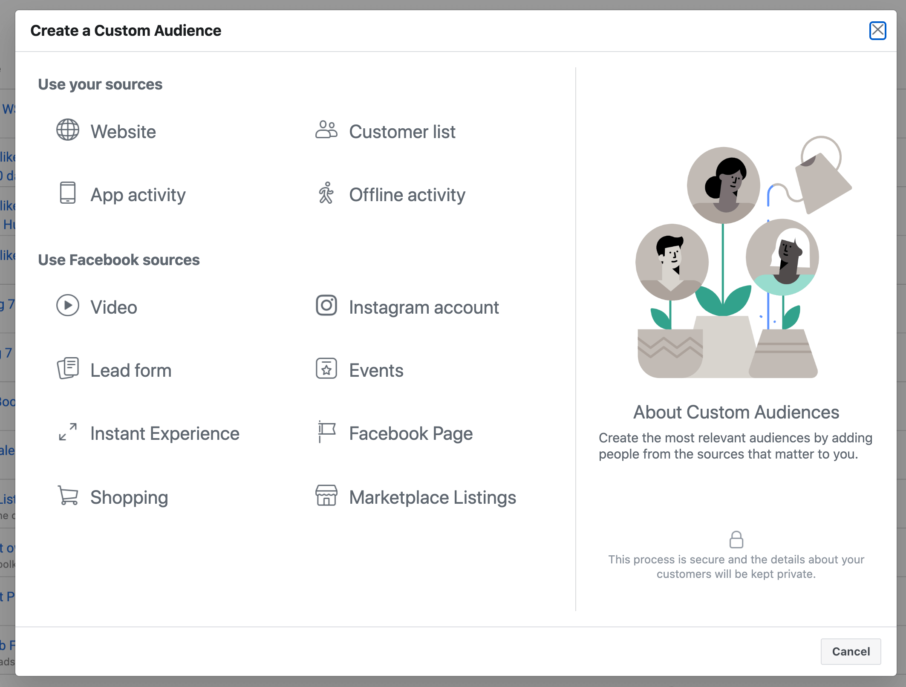This screenshot has width=906, height=687.
Task: Select the Website source option
Action: 106,131
